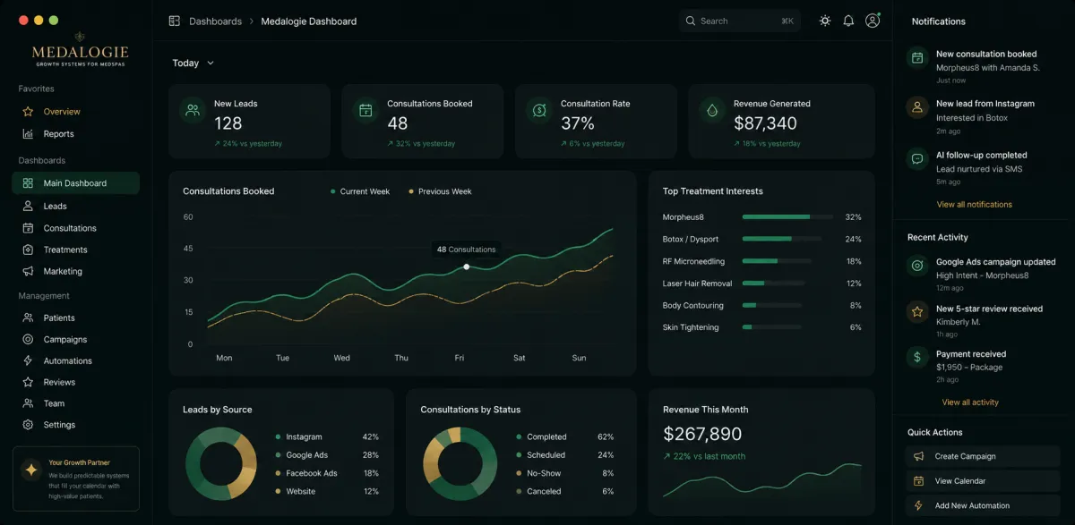Open the user profile avatar icon
Screen dimensions: 1075x525
(x=873, y=21)
